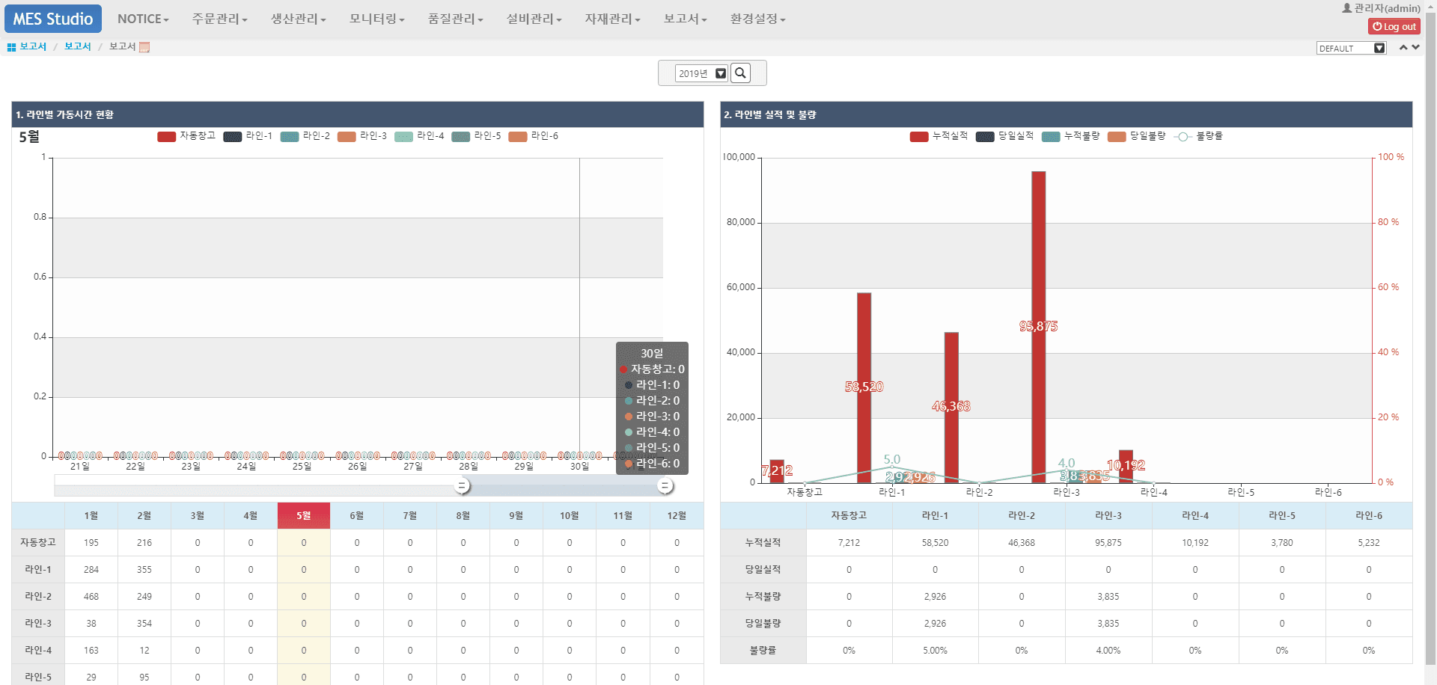
Task: Click the report icon at the breadcrumb end
Action: click(145, 46)
